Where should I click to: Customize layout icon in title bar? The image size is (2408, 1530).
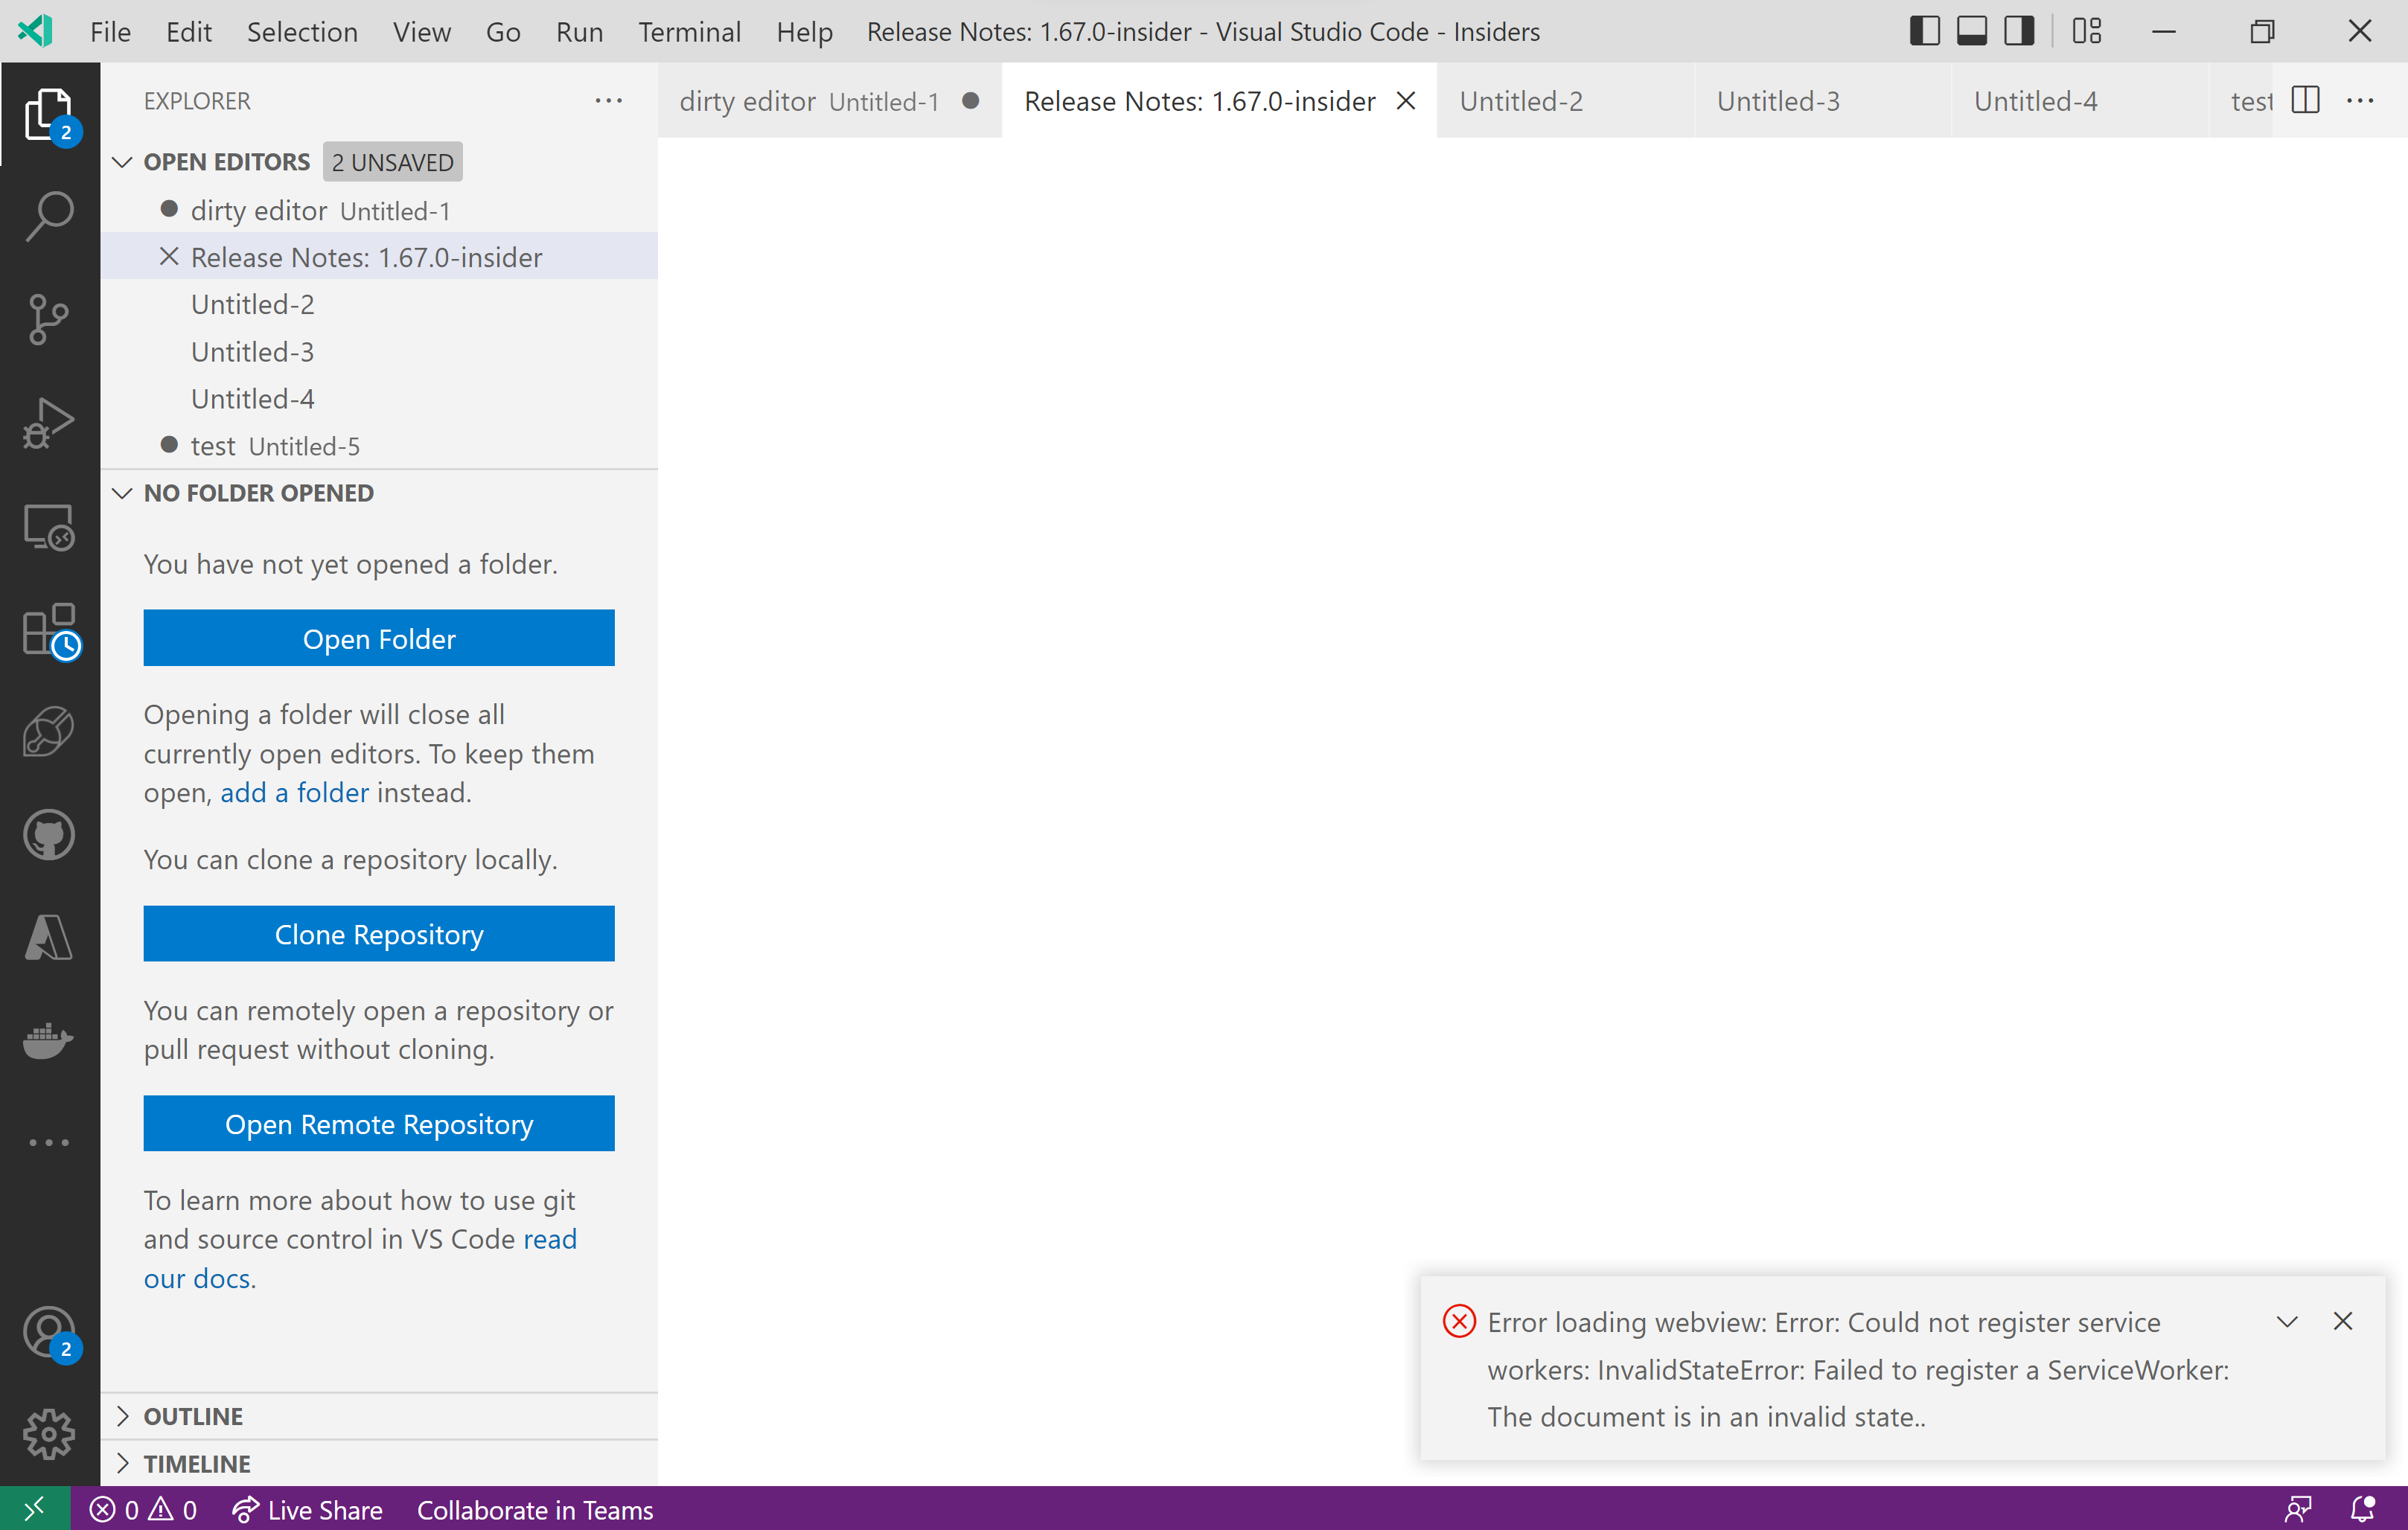click(2087, 31)
